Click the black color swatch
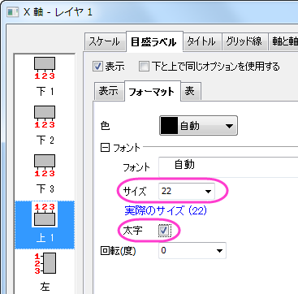This screenshot has width=298, height=294. click(169, 126)
